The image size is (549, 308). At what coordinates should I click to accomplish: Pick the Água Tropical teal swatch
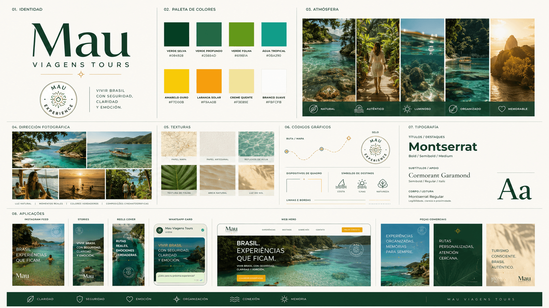pos(274,34)
